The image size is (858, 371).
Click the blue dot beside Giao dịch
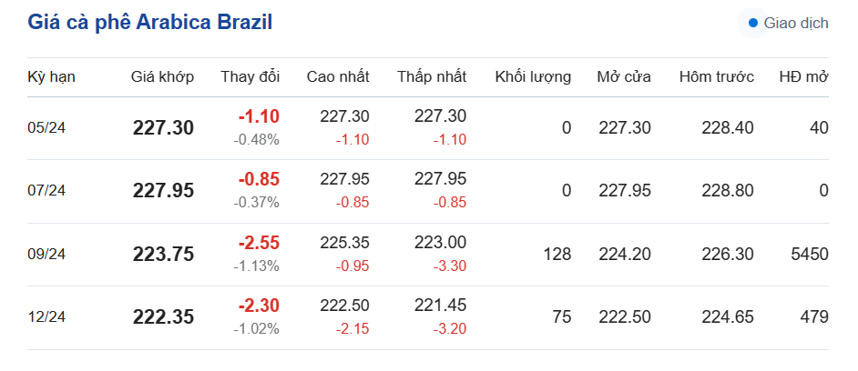click(x=752, y=23)
